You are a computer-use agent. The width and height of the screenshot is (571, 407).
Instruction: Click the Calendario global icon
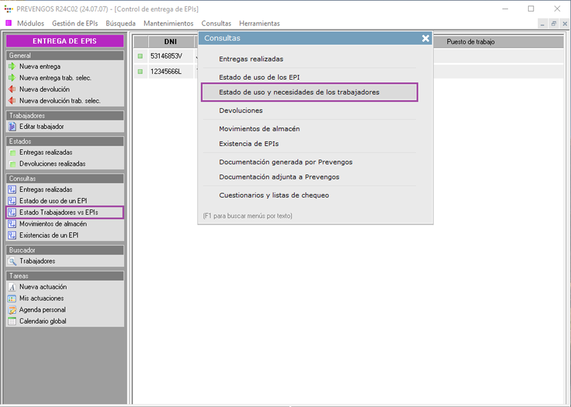[12, 321]
